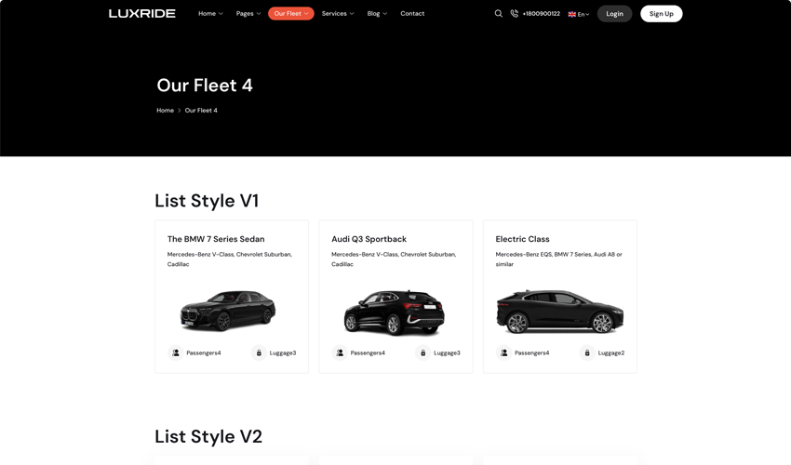Image resolution: width=791 pixels, height=465 pixels.
Task: Click the BMW 7 Series passengers icon
Action: (x=175, y=353)
